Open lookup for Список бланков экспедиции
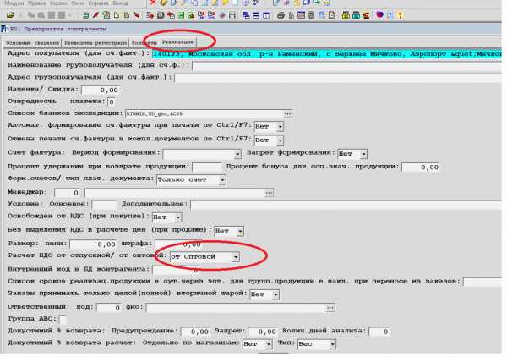The height and width of the screenshot is (357, 507). point(287,113)
